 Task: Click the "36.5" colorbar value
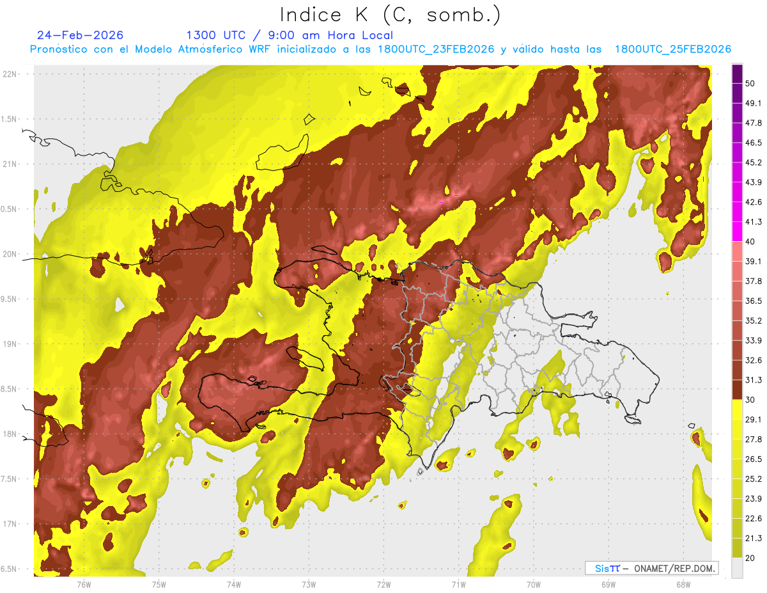(754, 301)
